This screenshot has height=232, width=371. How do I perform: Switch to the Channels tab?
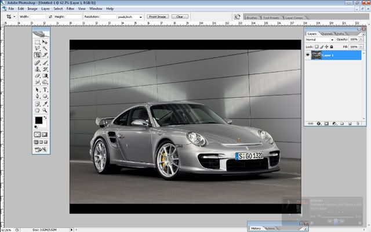click(x=326, y=34)
